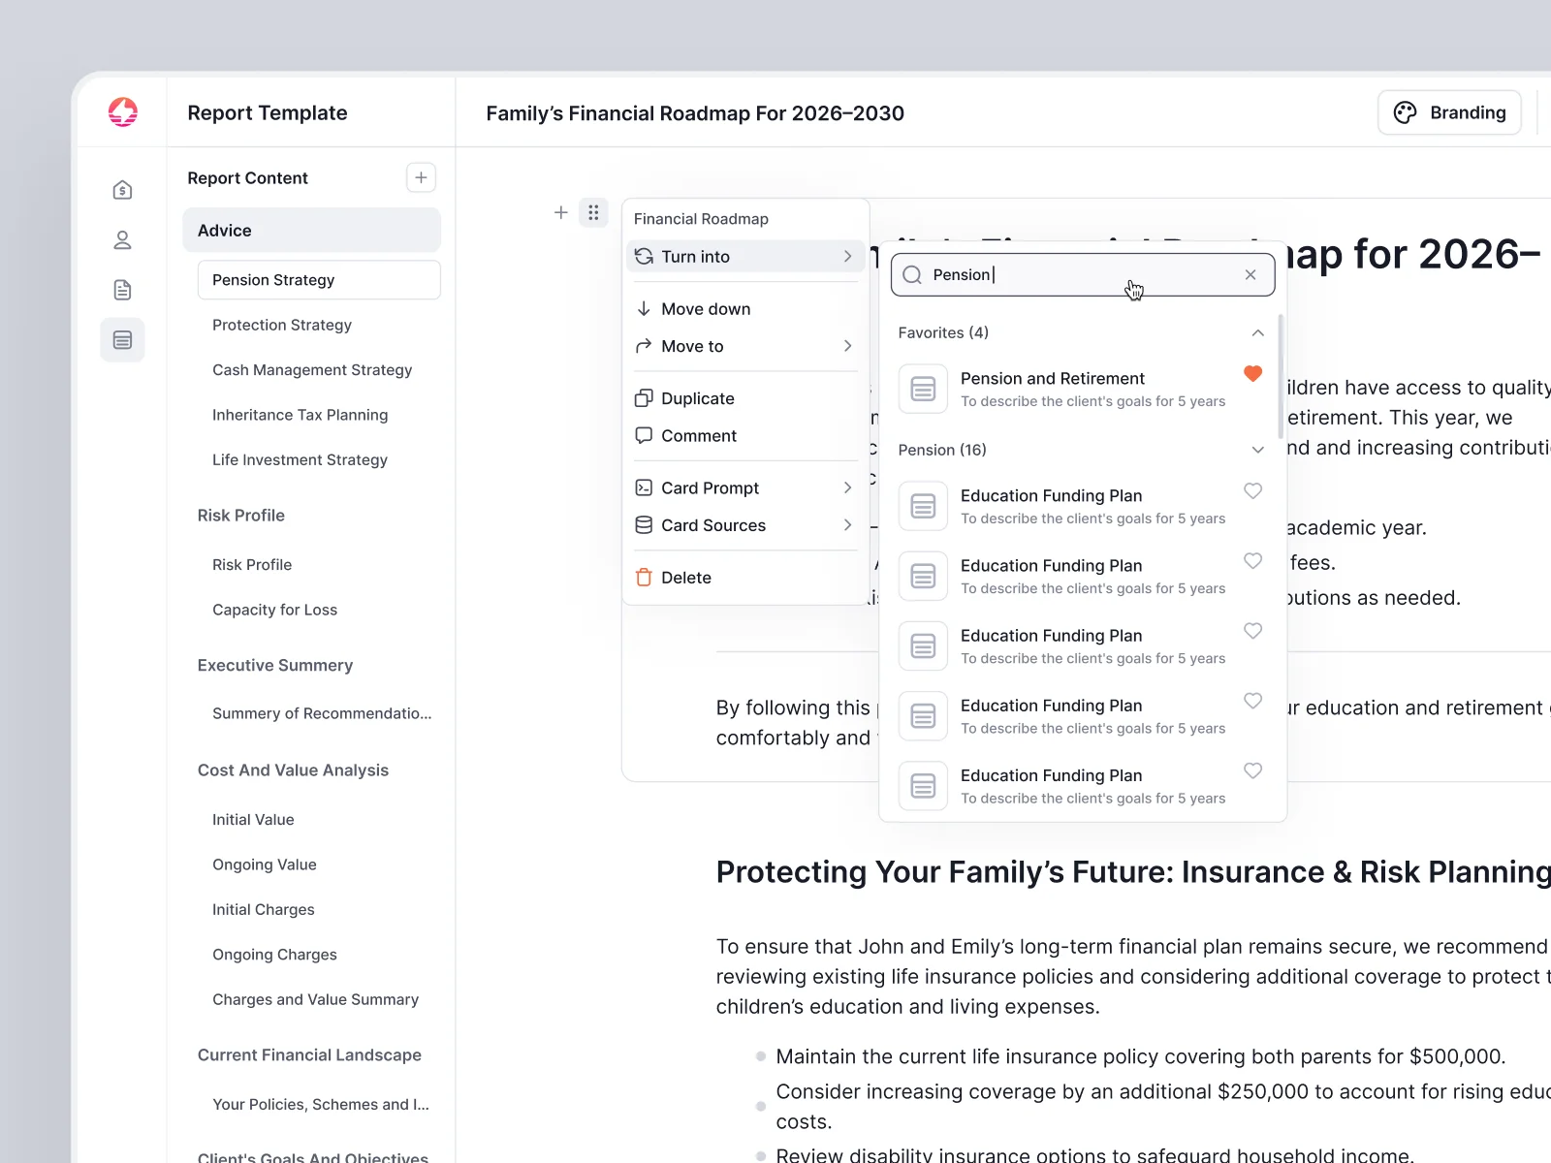This screenshot has height=1163, width=1551.
Task: Clear the Pension search field
Action: coord(1250,275)
